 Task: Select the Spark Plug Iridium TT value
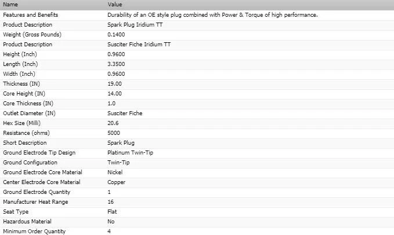[135, 25]
